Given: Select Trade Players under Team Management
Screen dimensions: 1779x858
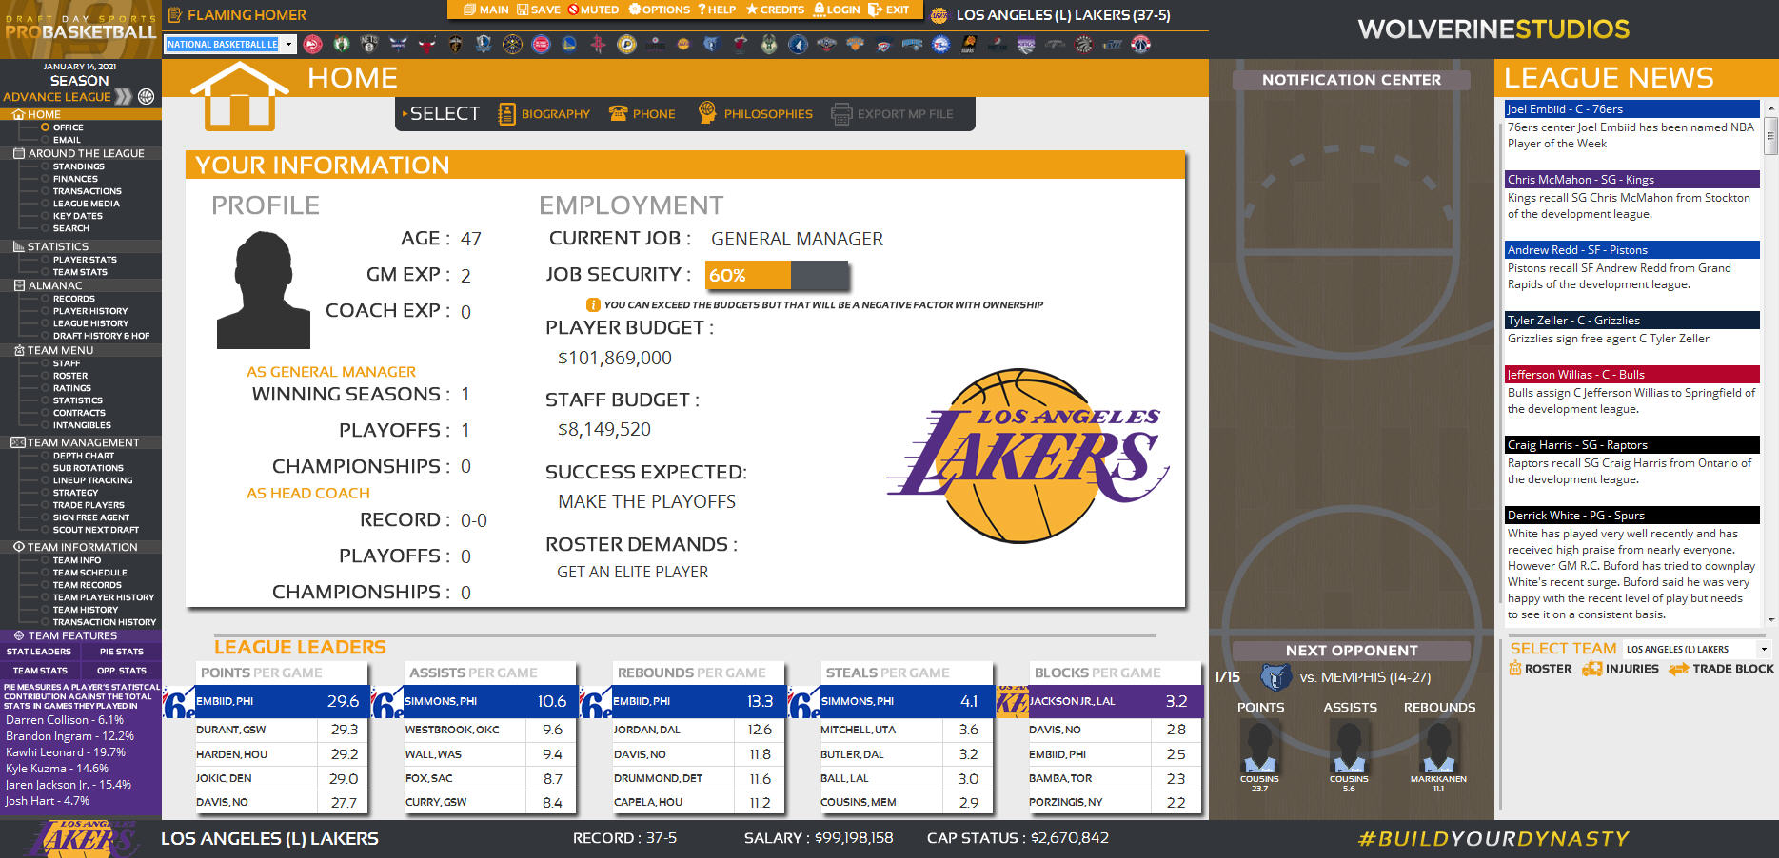Looking at the screenshot, I should (x=89, y=505).
